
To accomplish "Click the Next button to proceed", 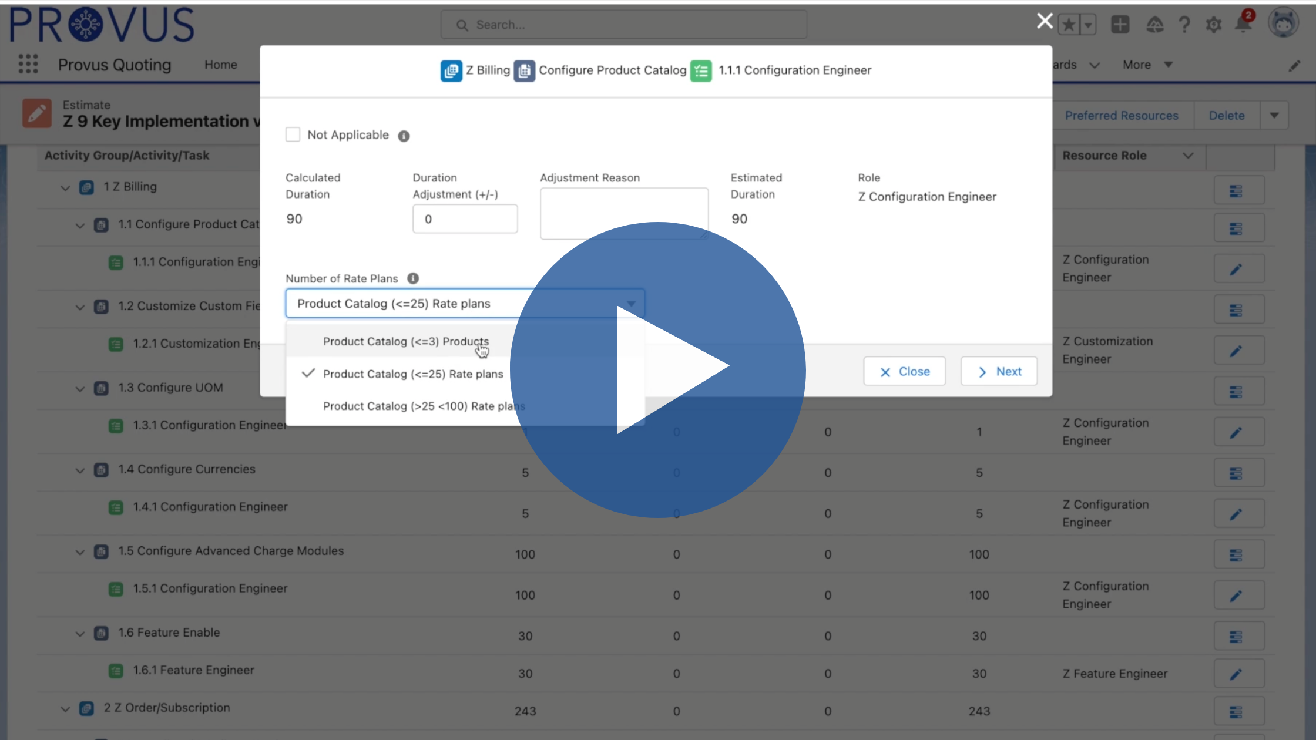I will 999,371.
